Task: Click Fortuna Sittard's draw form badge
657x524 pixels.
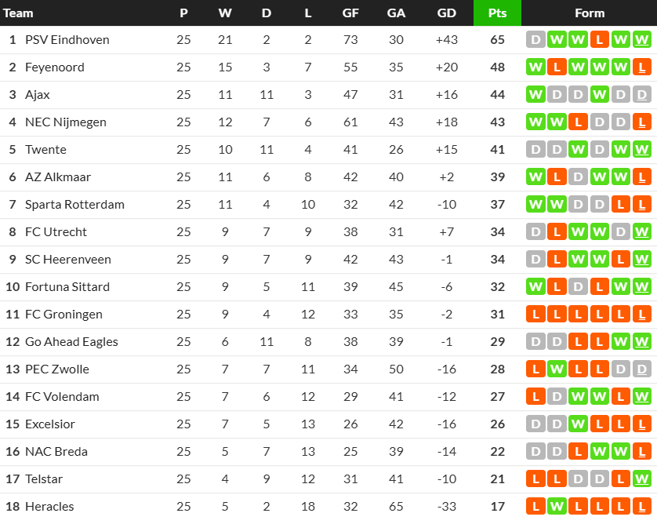Action: tap(578, 287)
